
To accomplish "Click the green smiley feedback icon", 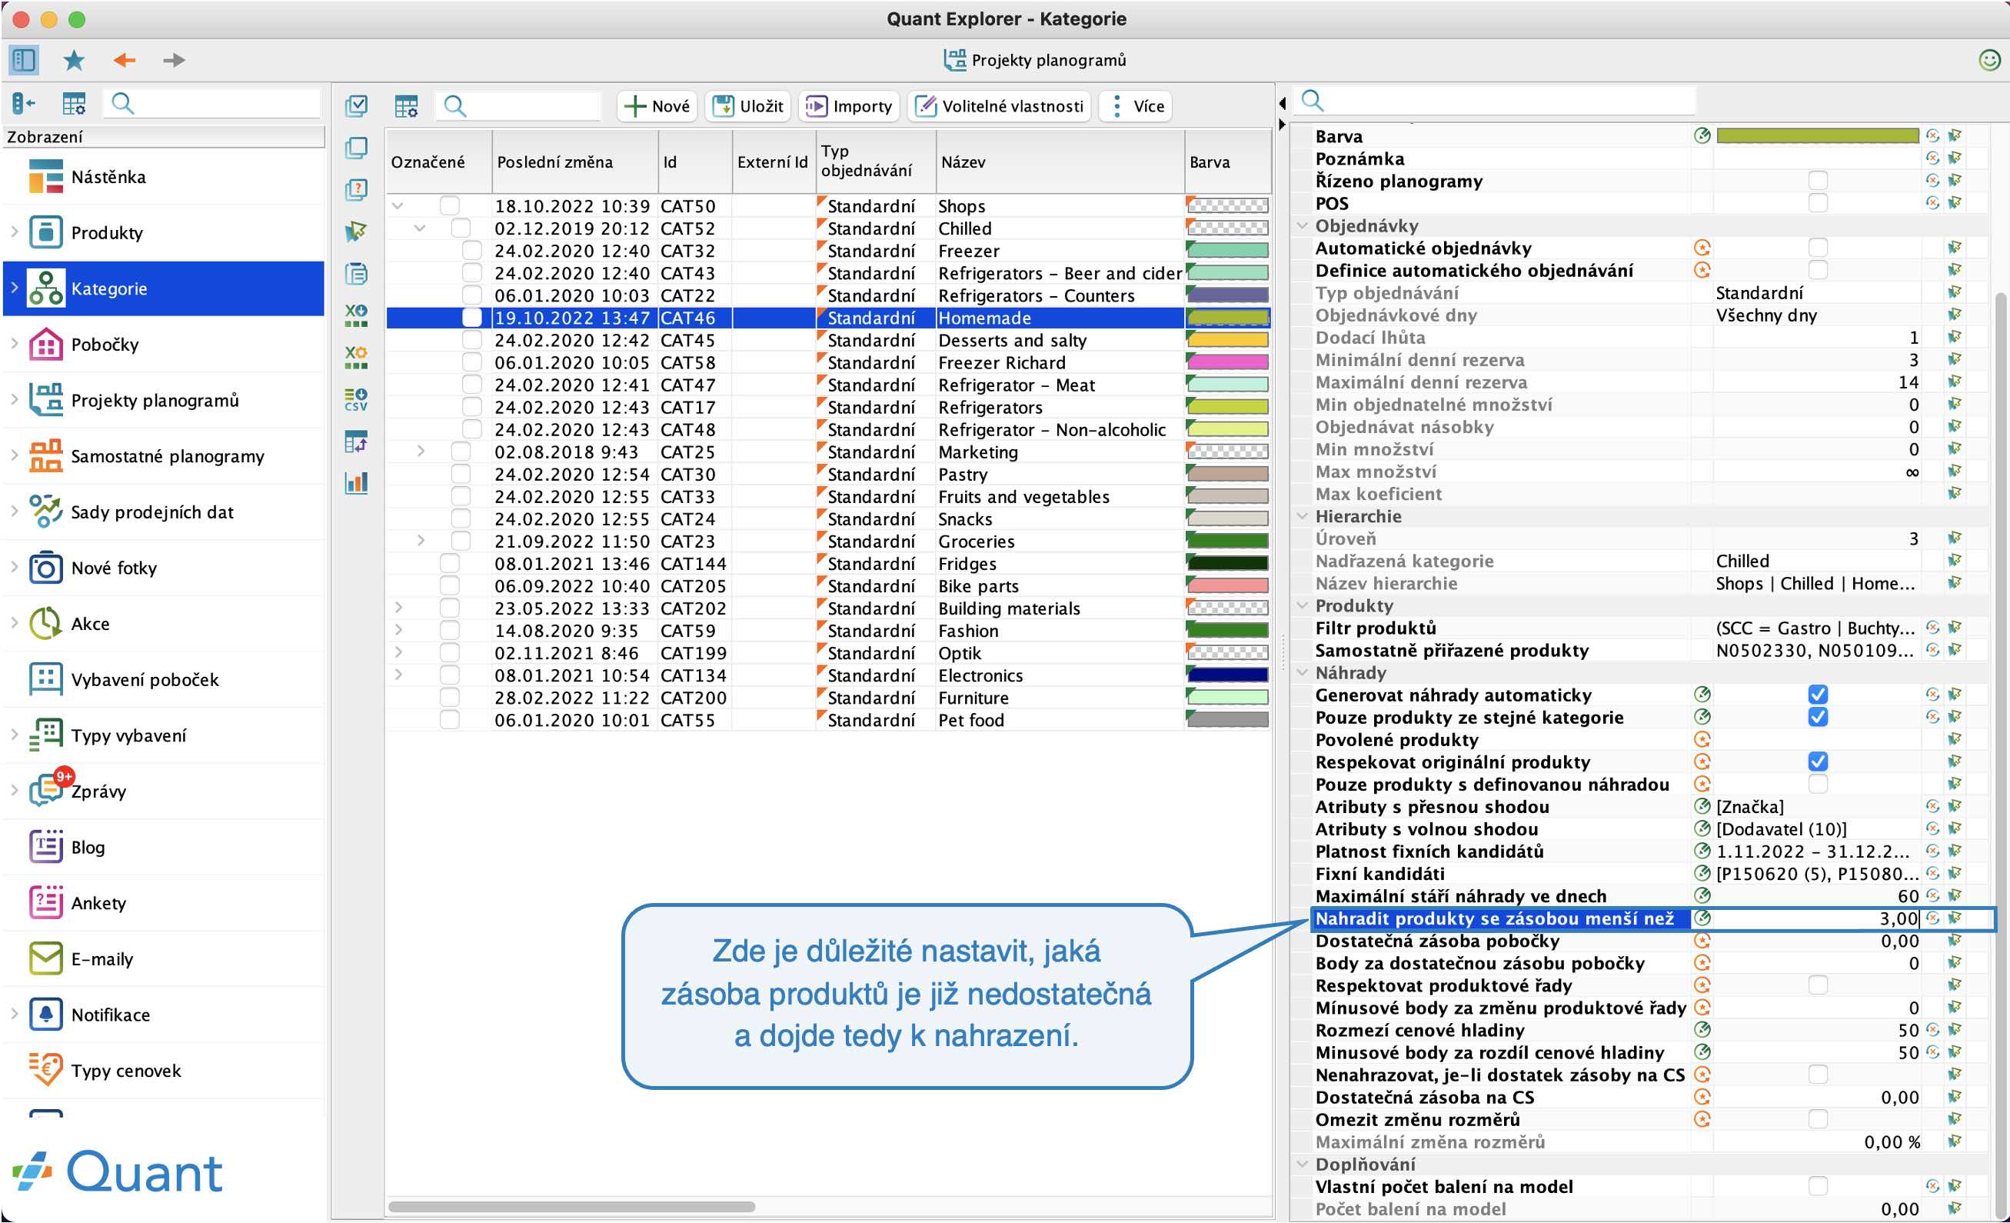I will [x=1989, y=59].
